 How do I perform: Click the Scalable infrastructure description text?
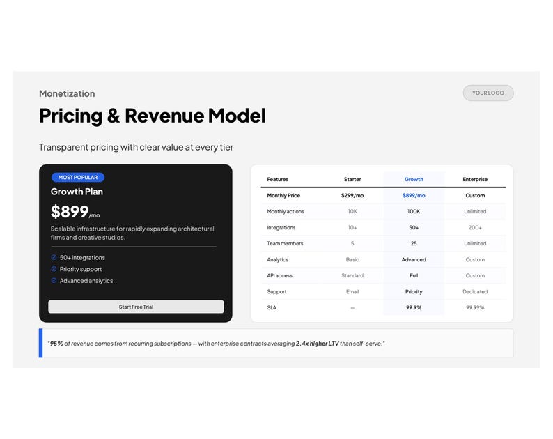(x=132, y=233)
